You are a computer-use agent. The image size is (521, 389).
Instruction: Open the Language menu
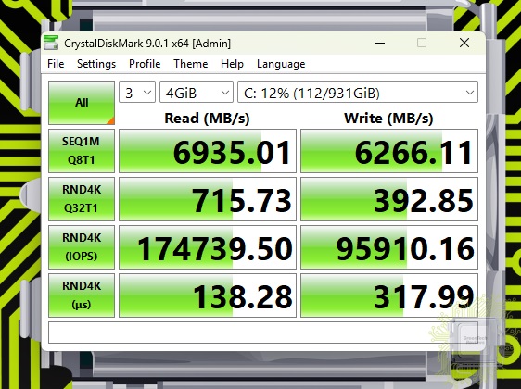tap(281, 64)
